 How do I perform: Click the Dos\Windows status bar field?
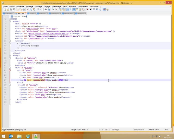click(139, 129)
